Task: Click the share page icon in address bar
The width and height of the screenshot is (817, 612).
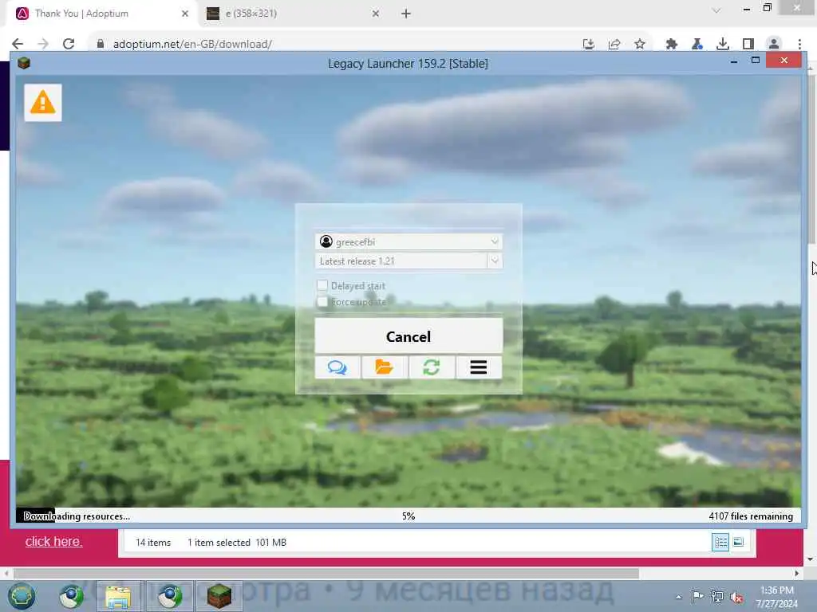Action: 614,45
